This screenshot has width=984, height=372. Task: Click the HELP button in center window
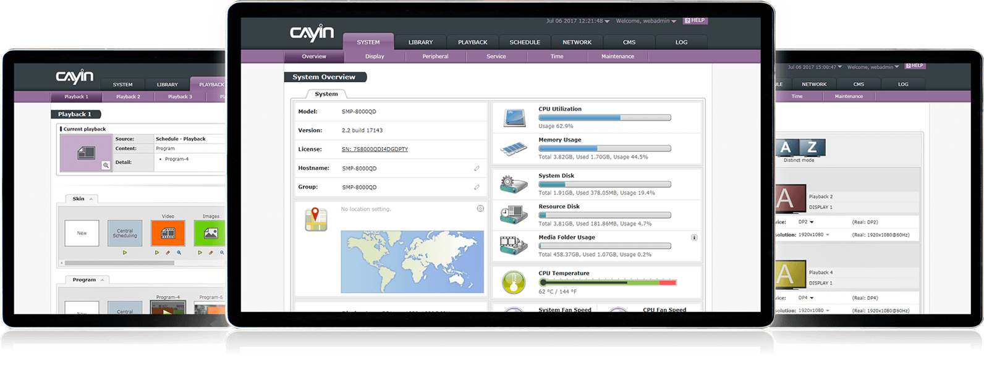click(695, 20)
